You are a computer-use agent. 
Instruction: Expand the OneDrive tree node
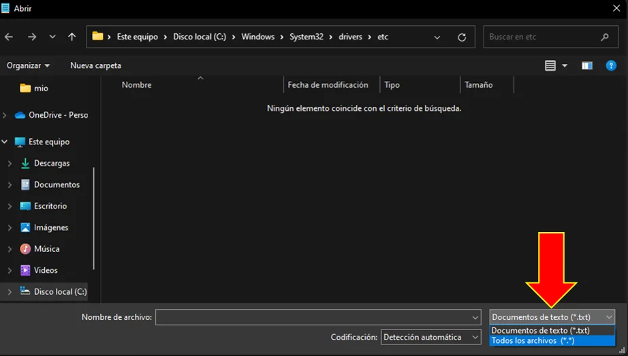point(5,115)
